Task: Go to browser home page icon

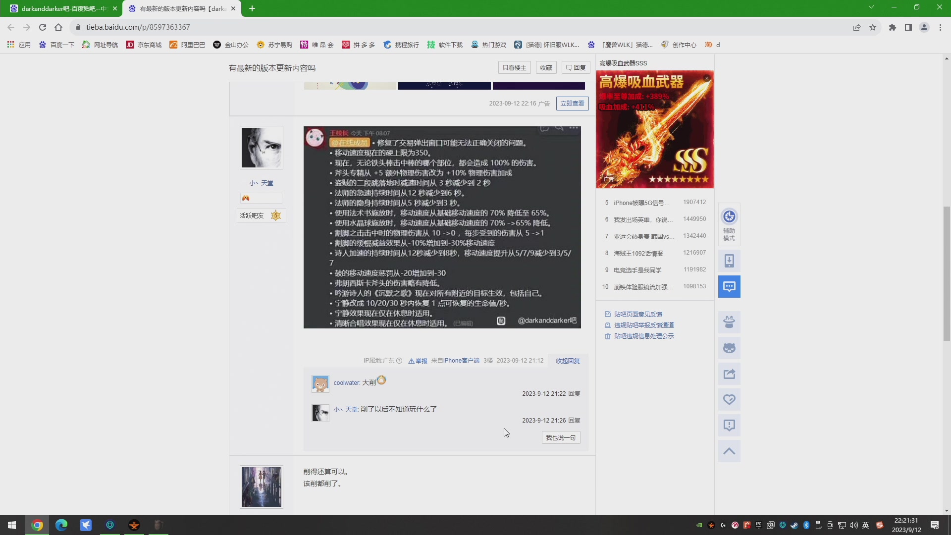Action: pos(58,27)
